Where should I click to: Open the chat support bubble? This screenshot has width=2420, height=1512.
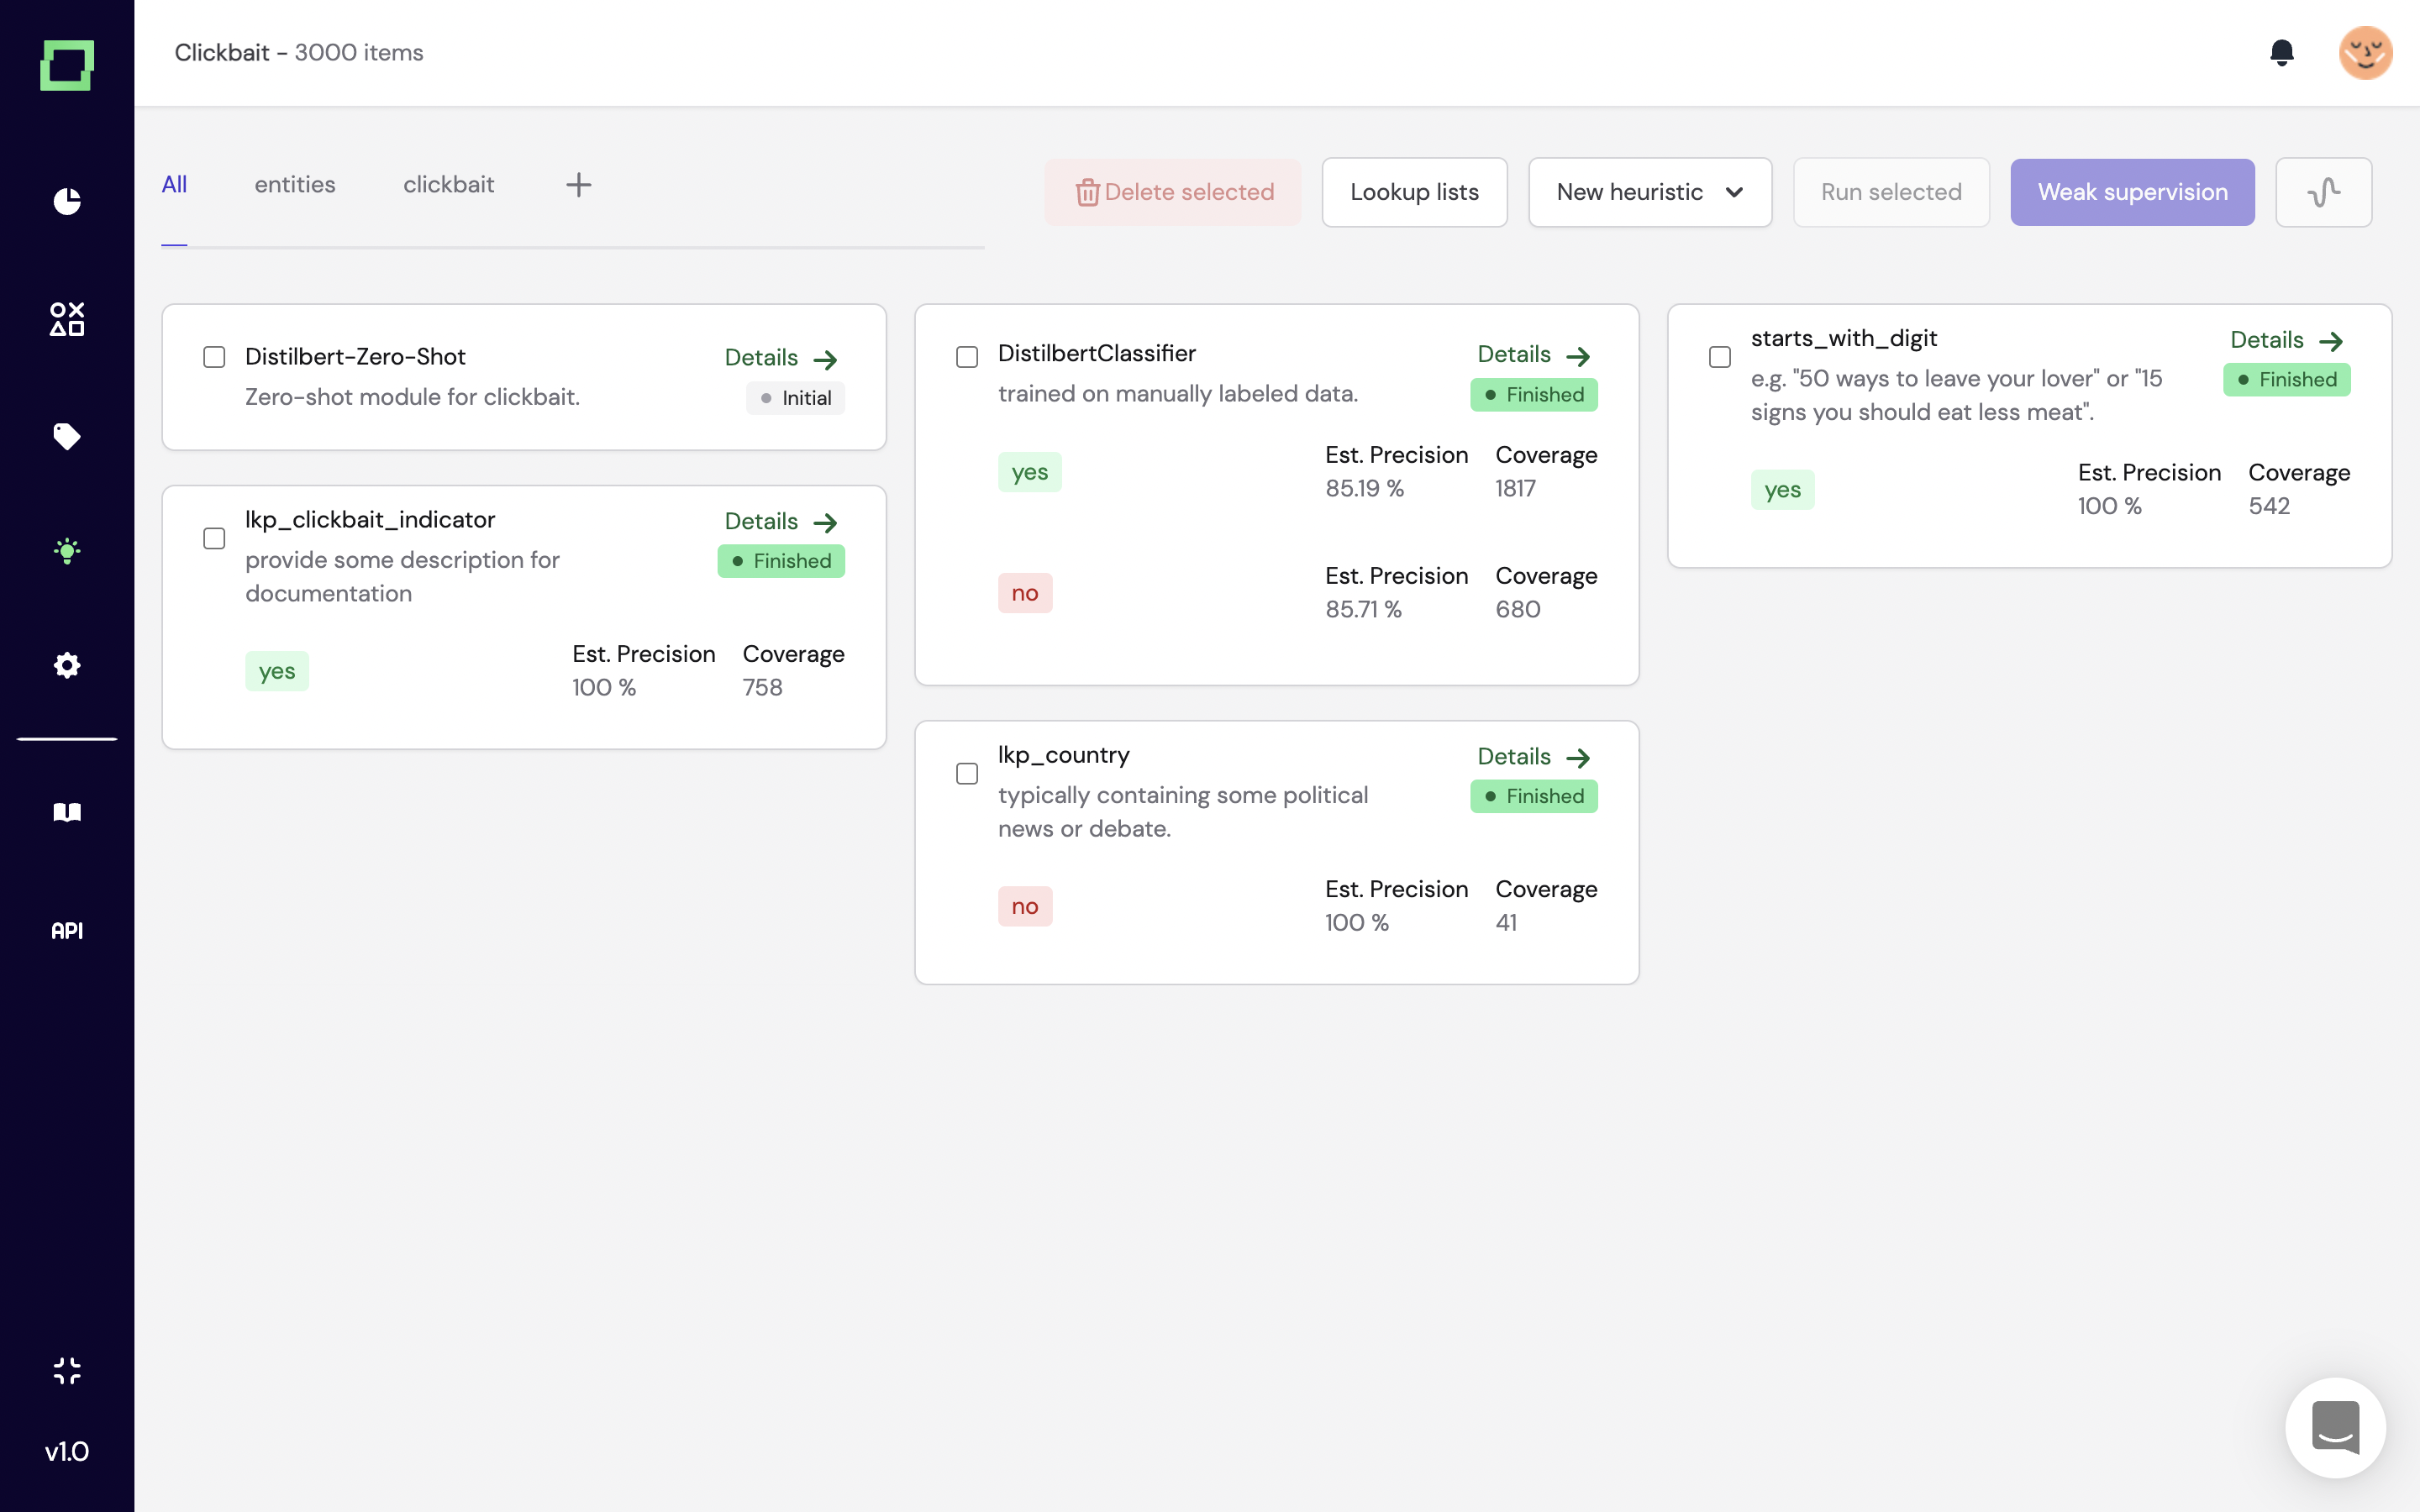coord(2334,1427)
